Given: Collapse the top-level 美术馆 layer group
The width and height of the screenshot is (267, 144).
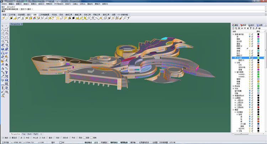Looking at the screenshot, I should click(x=233, y=34).
